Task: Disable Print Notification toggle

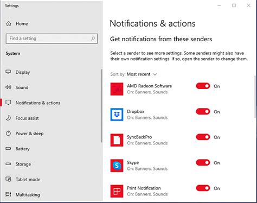Action: tap(203, 188)
